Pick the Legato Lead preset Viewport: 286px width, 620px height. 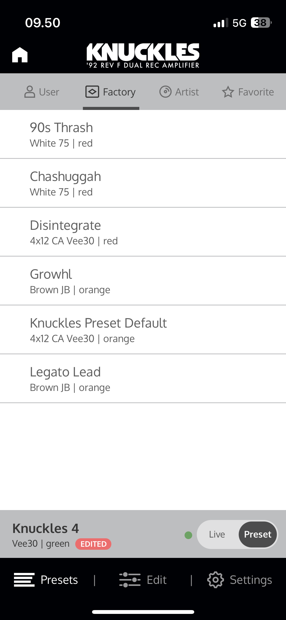coord(143,379)
